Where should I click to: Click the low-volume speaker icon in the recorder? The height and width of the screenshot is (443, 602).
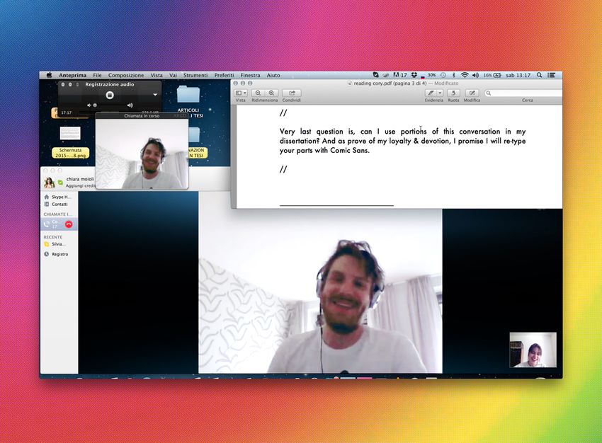click(89, 105)
